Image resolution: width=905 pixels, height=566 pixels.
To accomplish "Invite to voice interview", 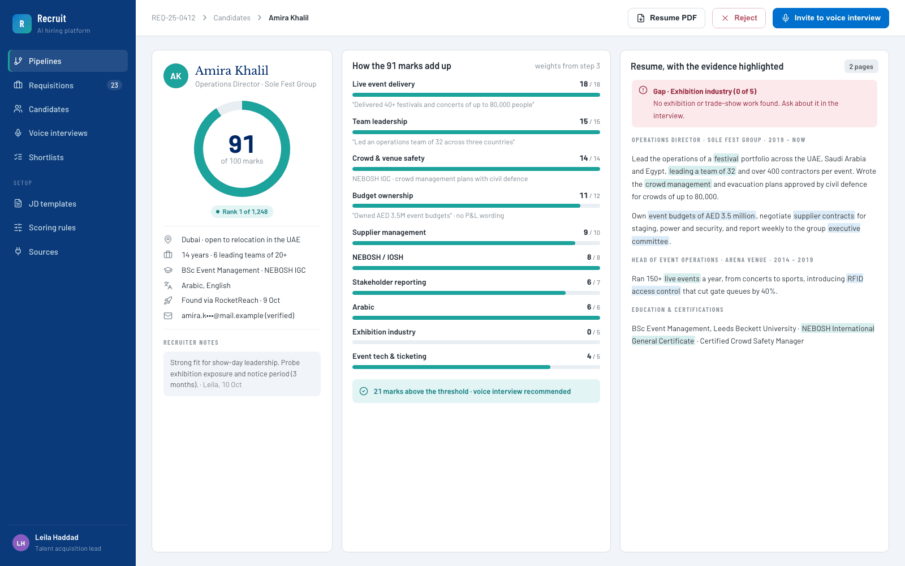I will pyautogui.click(x=831, y=18).
